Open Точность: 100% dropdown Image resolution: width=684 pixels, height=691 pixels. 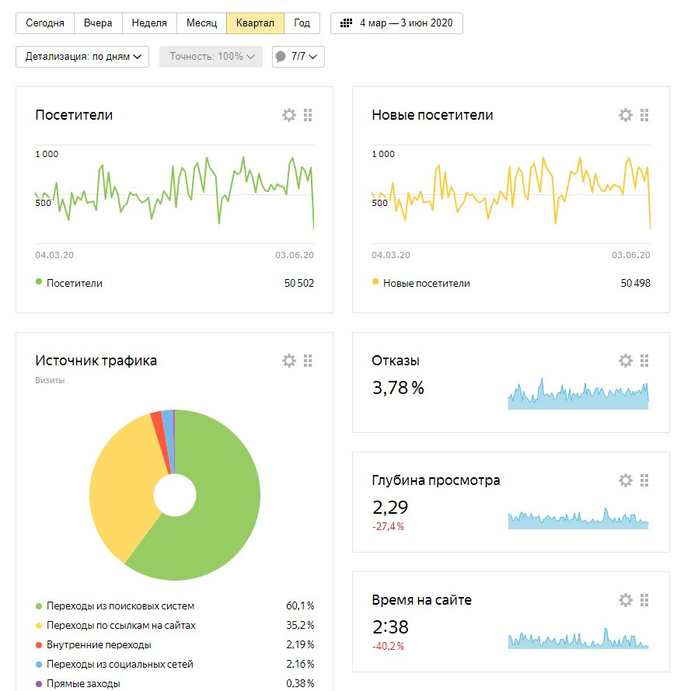point(211,57)
